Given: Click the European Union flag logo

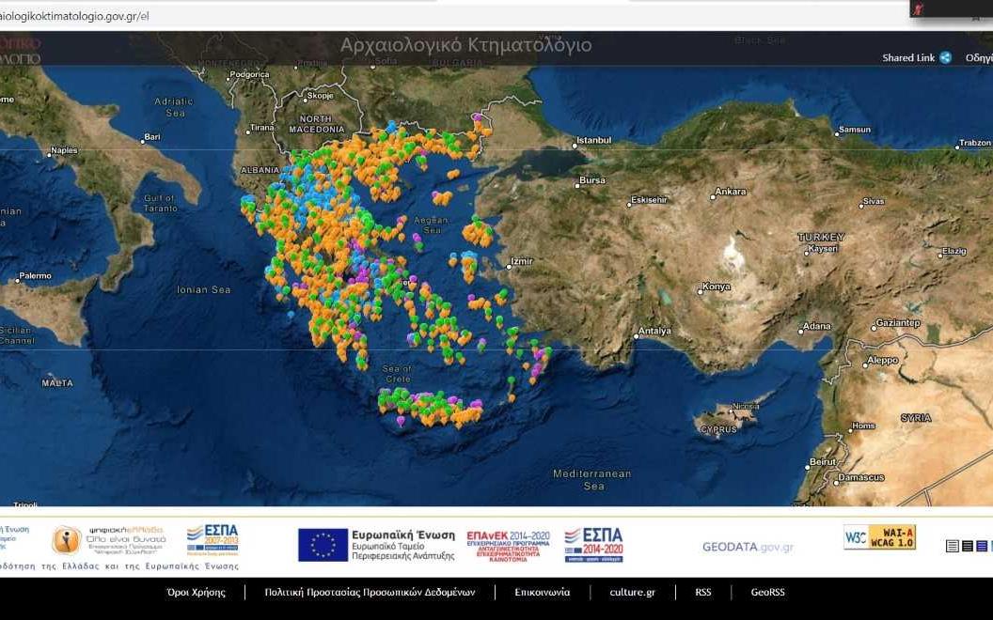Looking at the screenshot, I should (x=323, y=545).
